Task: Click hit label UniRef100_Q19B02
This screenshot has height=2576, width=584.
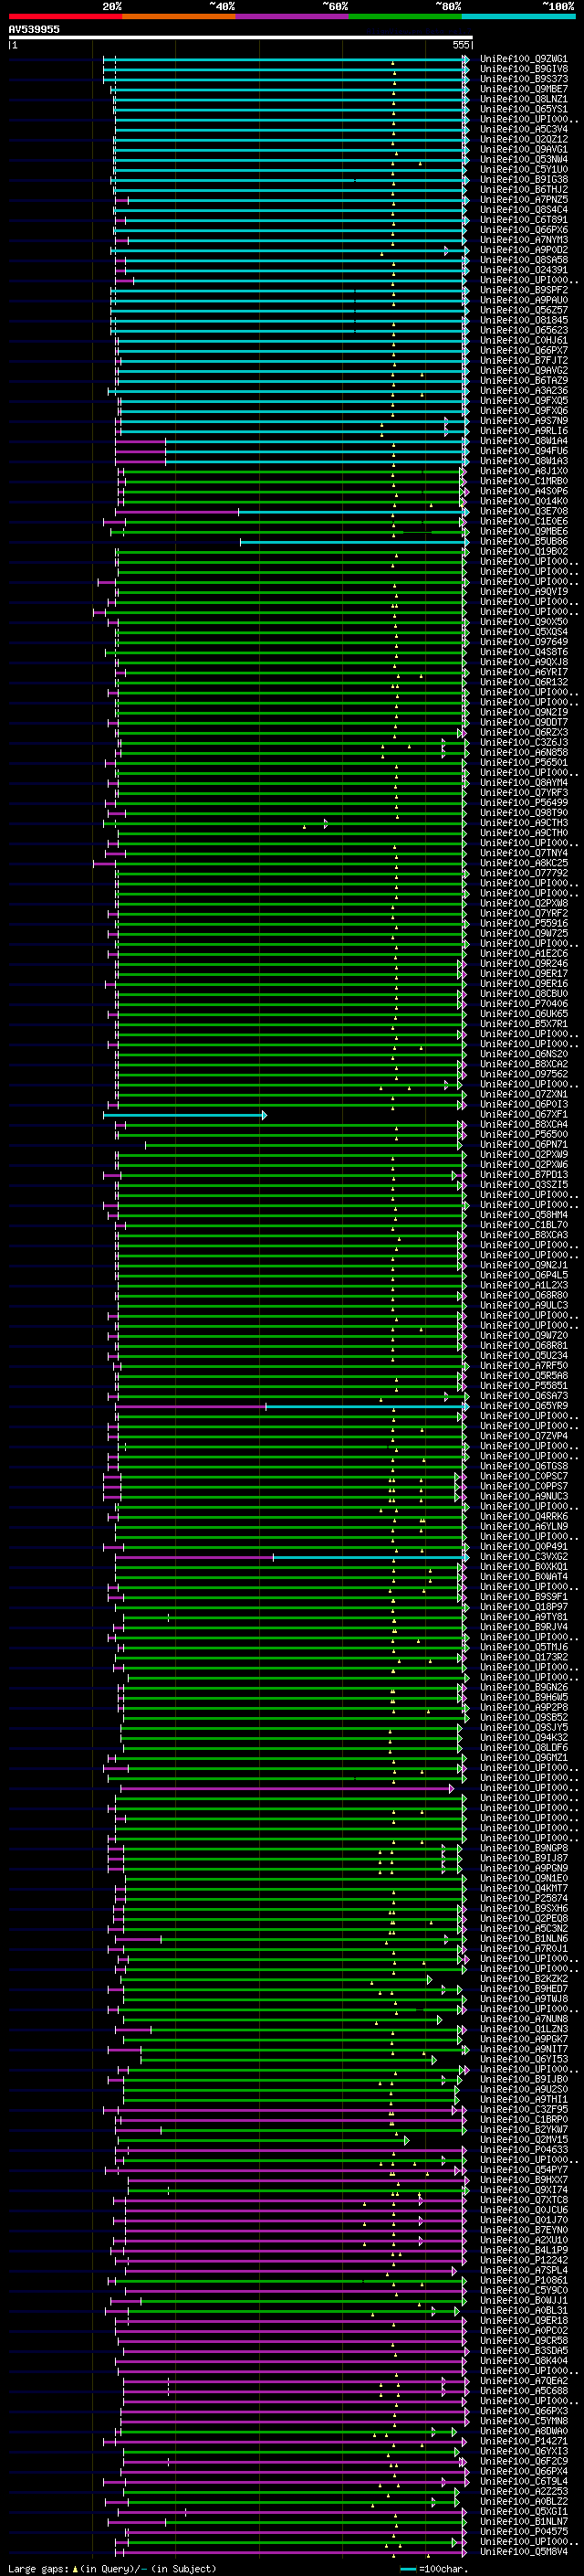Action: coord(524,551)
